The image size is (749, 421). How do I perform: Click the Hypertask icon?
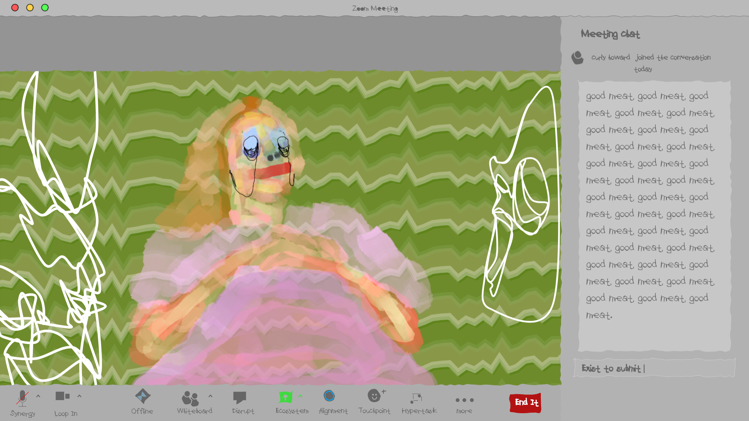pos(417,398)
